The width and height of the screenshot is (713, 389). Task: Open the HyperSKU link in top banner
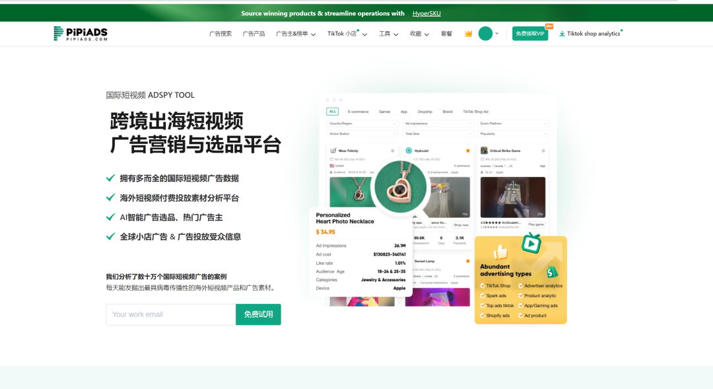click(x=426, y=13)
